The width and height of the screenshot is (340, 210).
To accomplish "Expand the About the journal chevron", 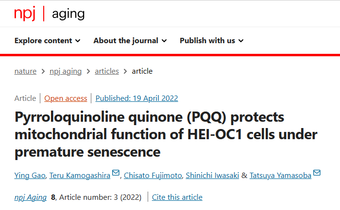I will [x=164, y=41].
